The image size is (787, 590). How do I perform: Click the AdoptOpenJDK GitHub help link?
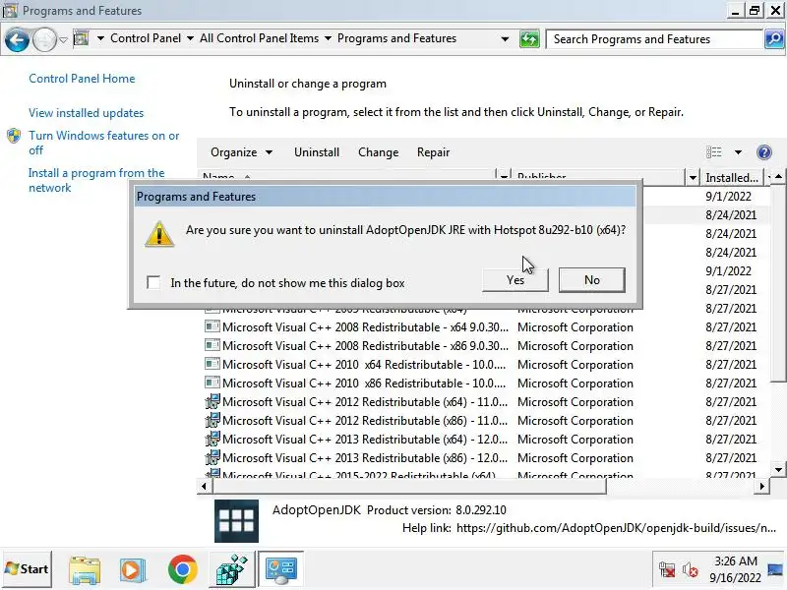click(617, 528)
